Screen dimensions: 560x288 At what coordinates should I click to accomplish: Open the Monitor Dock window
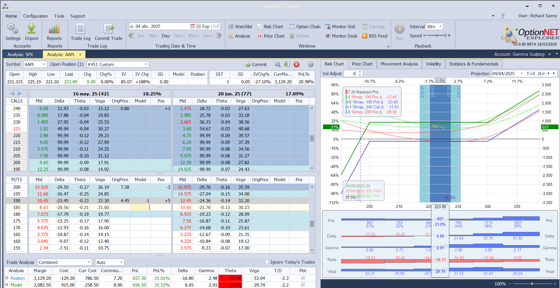coord(341,36)
